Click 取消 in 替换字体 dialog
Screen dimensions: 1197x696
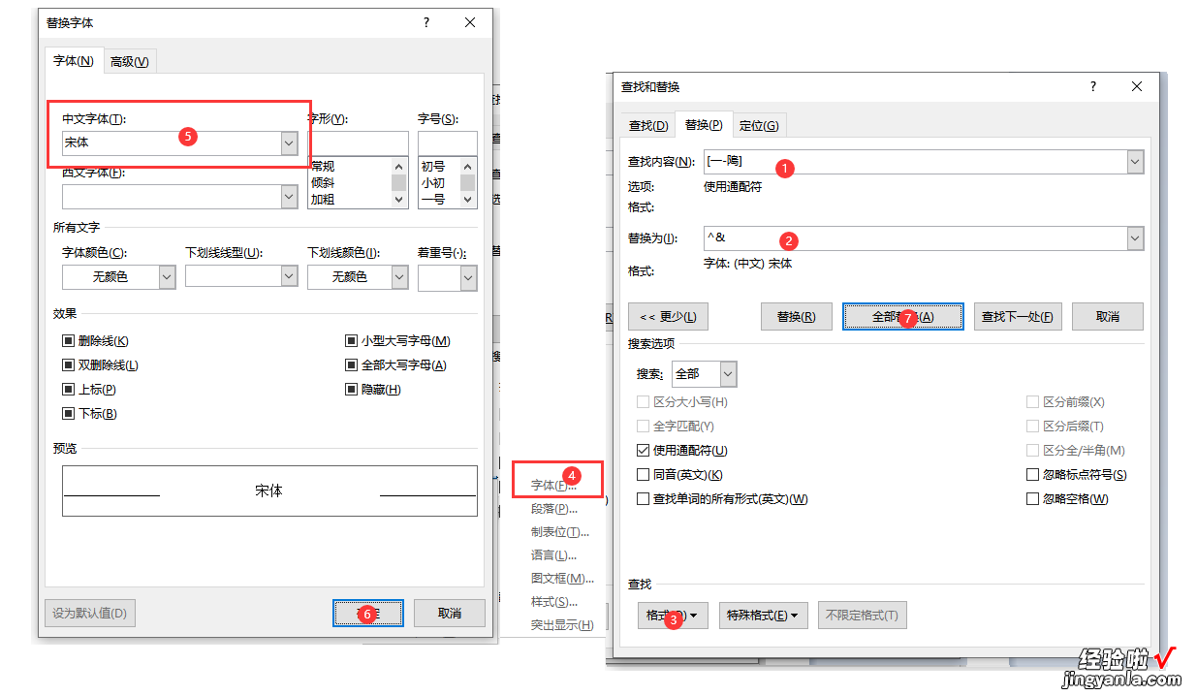tap(450, 613)
